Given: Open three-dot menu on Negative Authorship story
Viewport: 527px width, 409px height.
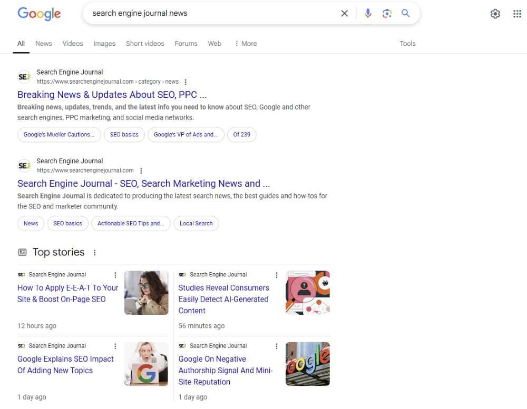Looking at the screenshot, I should (x=277, y=346).
